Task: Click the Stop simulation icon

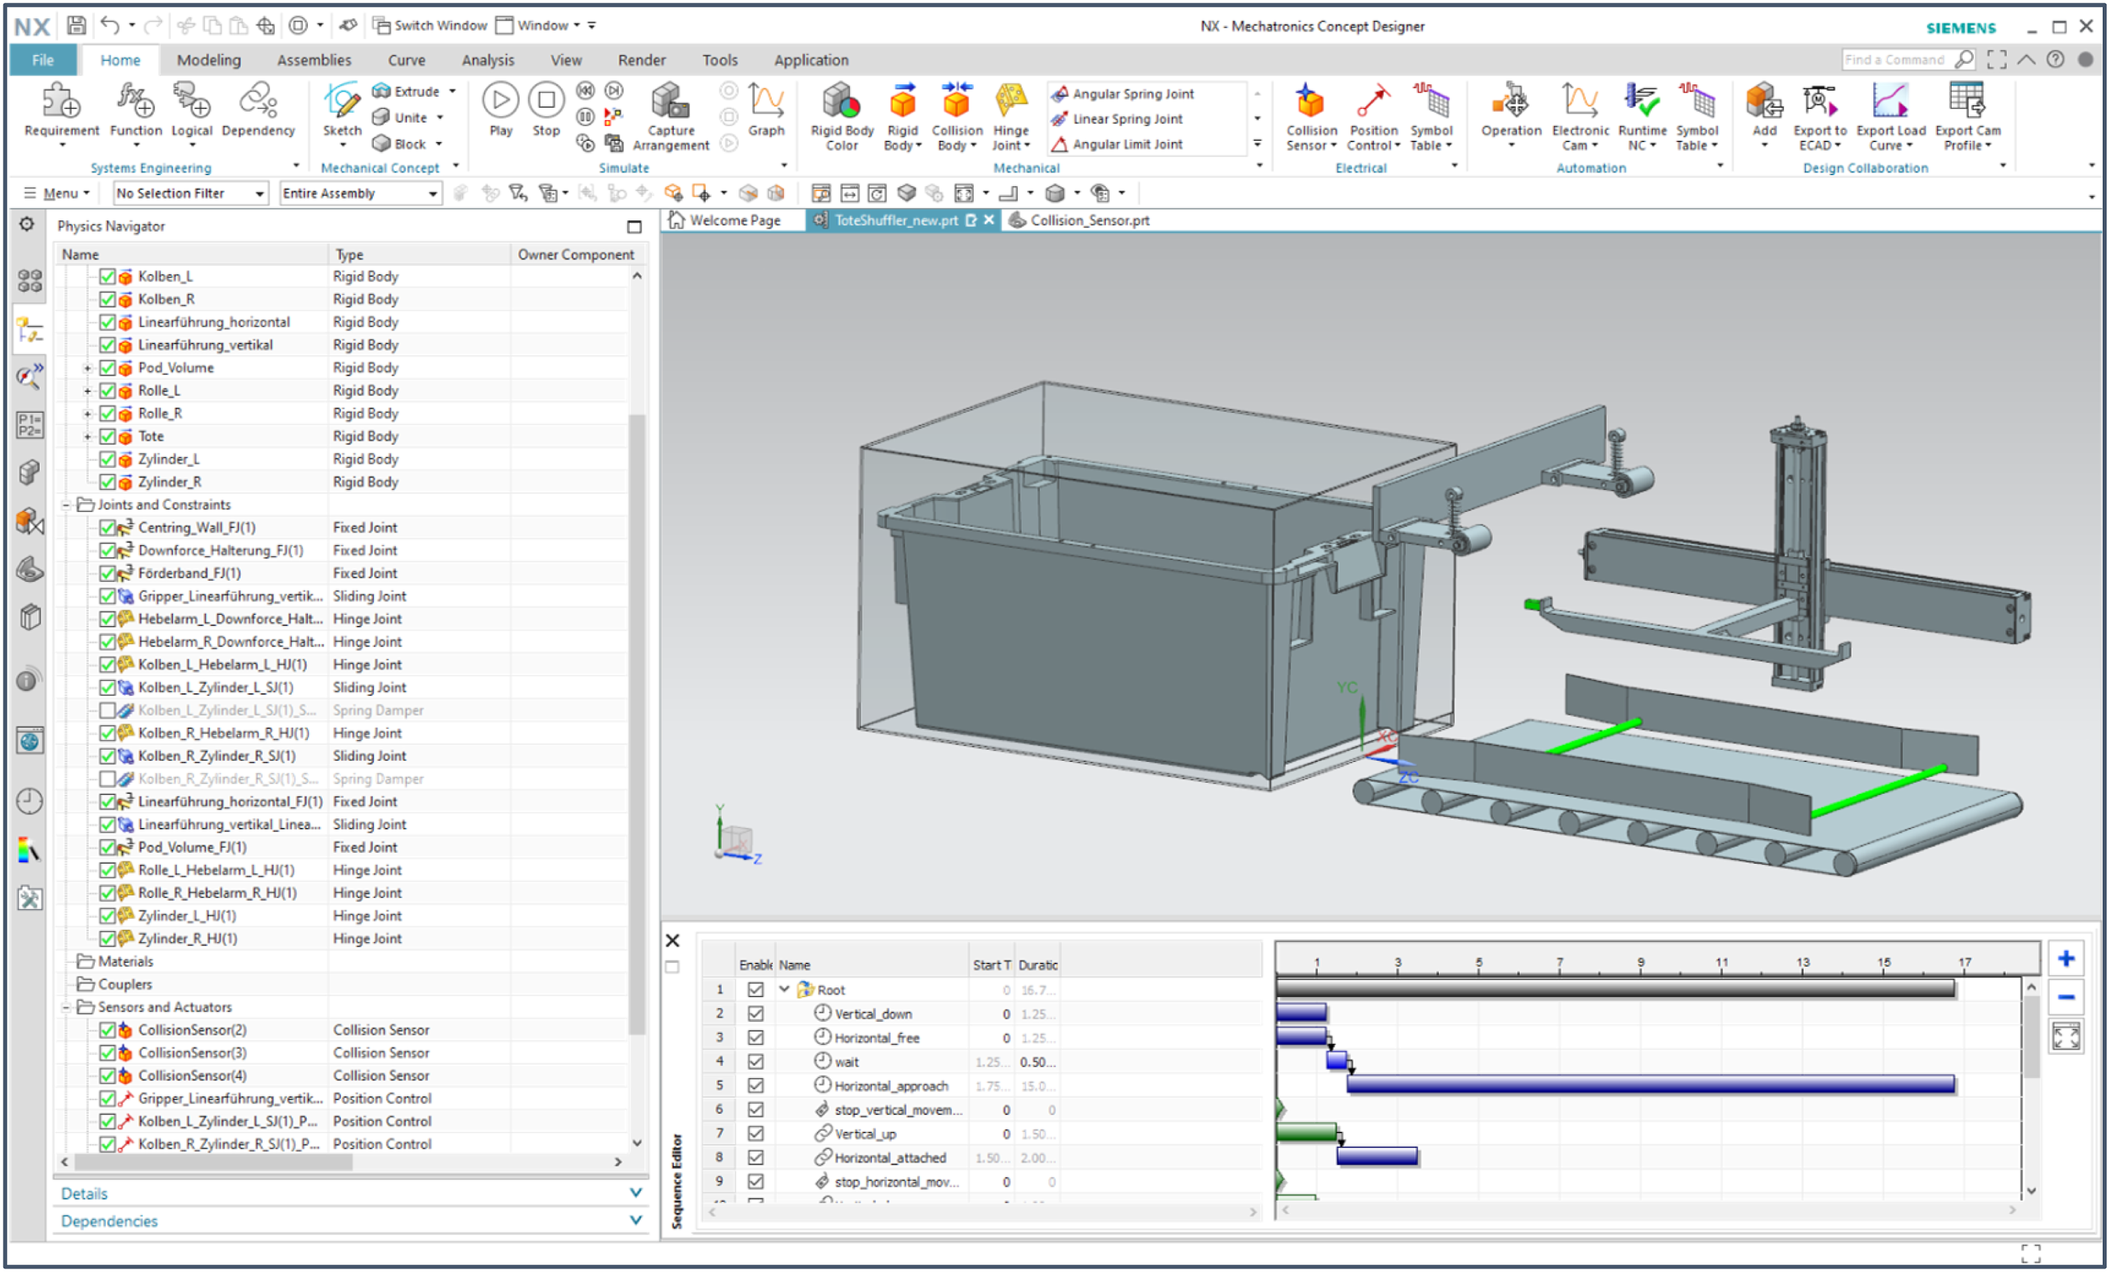Action: (546, 101)
